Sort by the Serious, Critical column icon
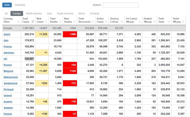The width and height of the screenshot is (190, 117). (x=122, y=22)
